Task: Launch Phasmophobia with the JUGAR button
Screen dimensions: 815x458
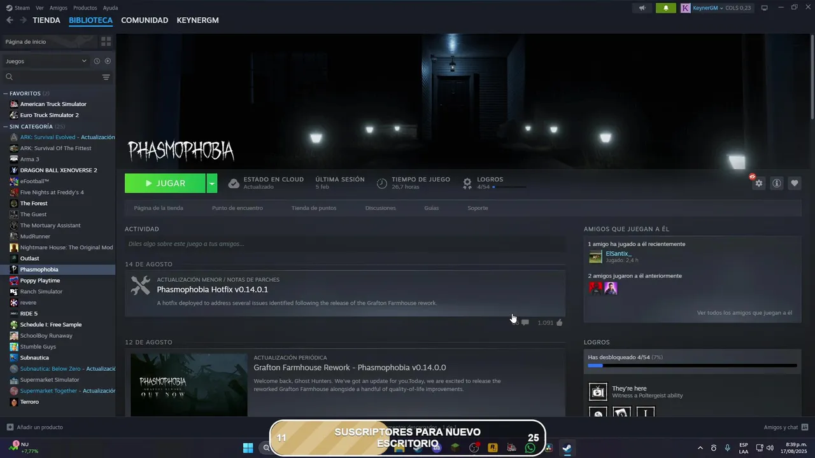Action: (165, 183)
